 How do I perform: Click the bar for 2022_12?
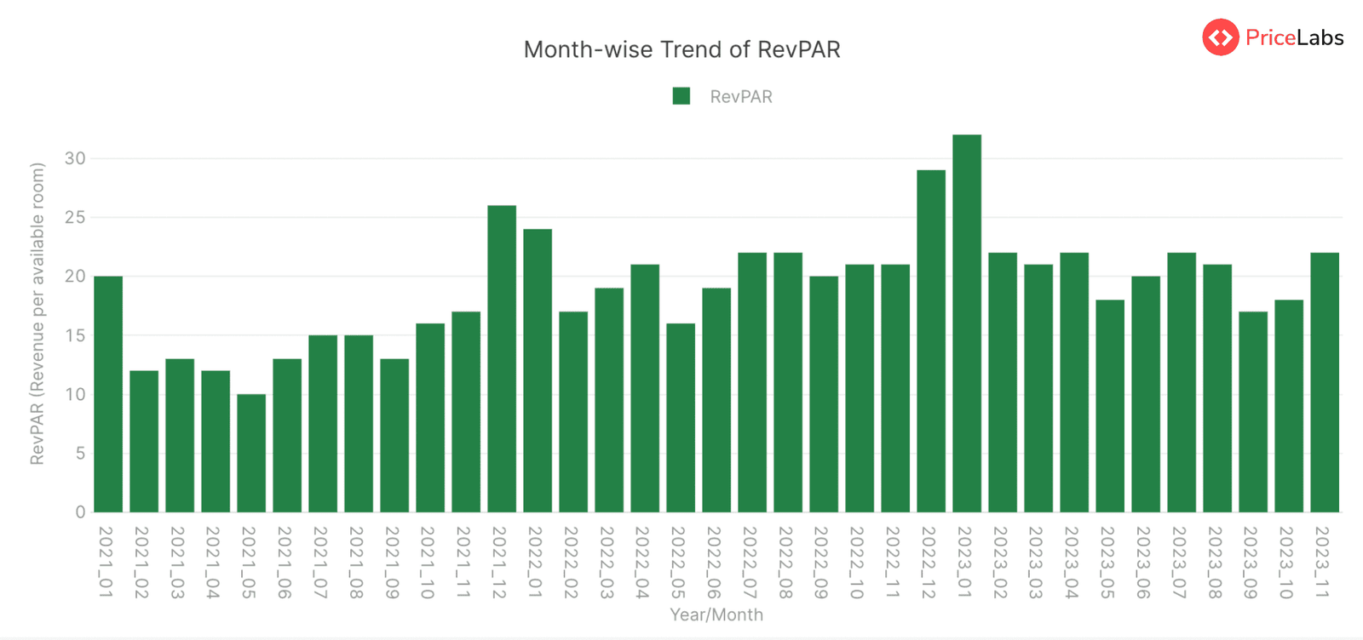(931, 341)
